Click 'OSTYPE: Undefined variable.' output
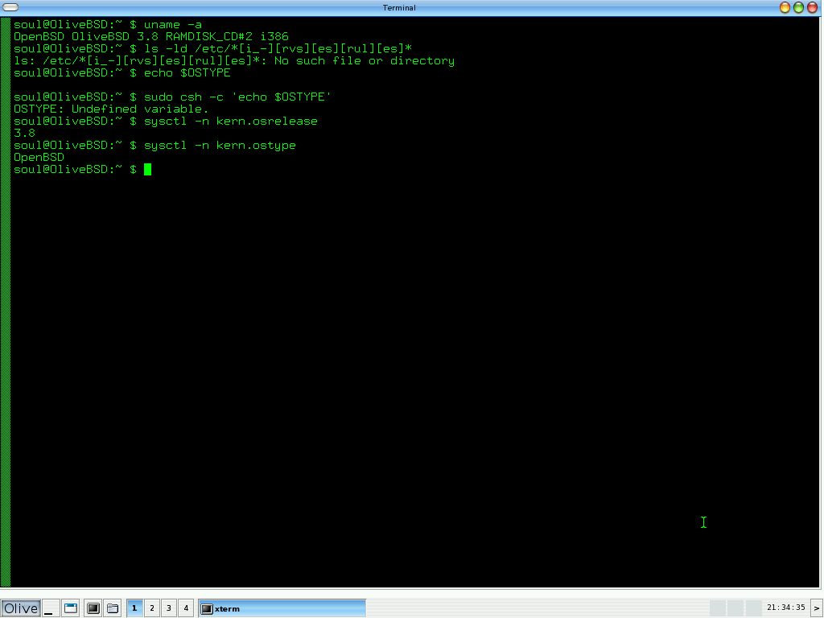 pos(111,109)
